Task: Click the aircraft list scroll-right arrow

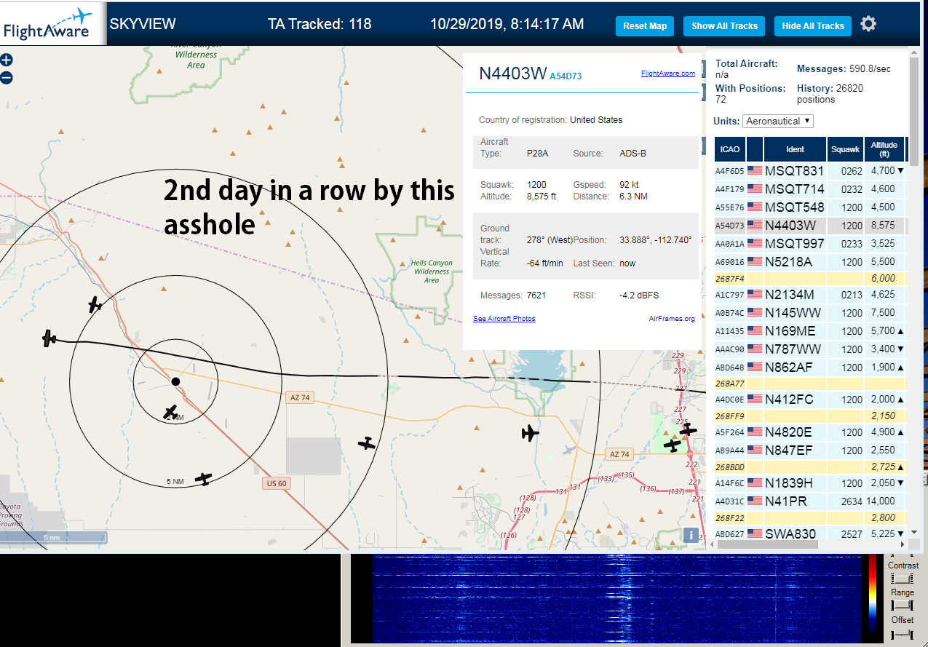Action: (x=902, y=544)
